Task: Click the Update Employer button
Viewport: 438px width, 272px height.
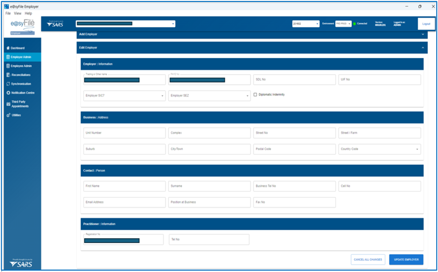Action: [x=406, y=260]
